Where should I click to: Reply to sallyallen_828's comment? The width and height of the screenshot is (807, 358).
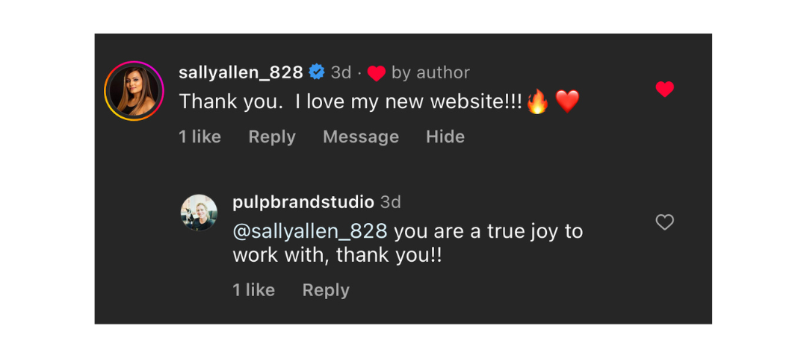(272, 136)
